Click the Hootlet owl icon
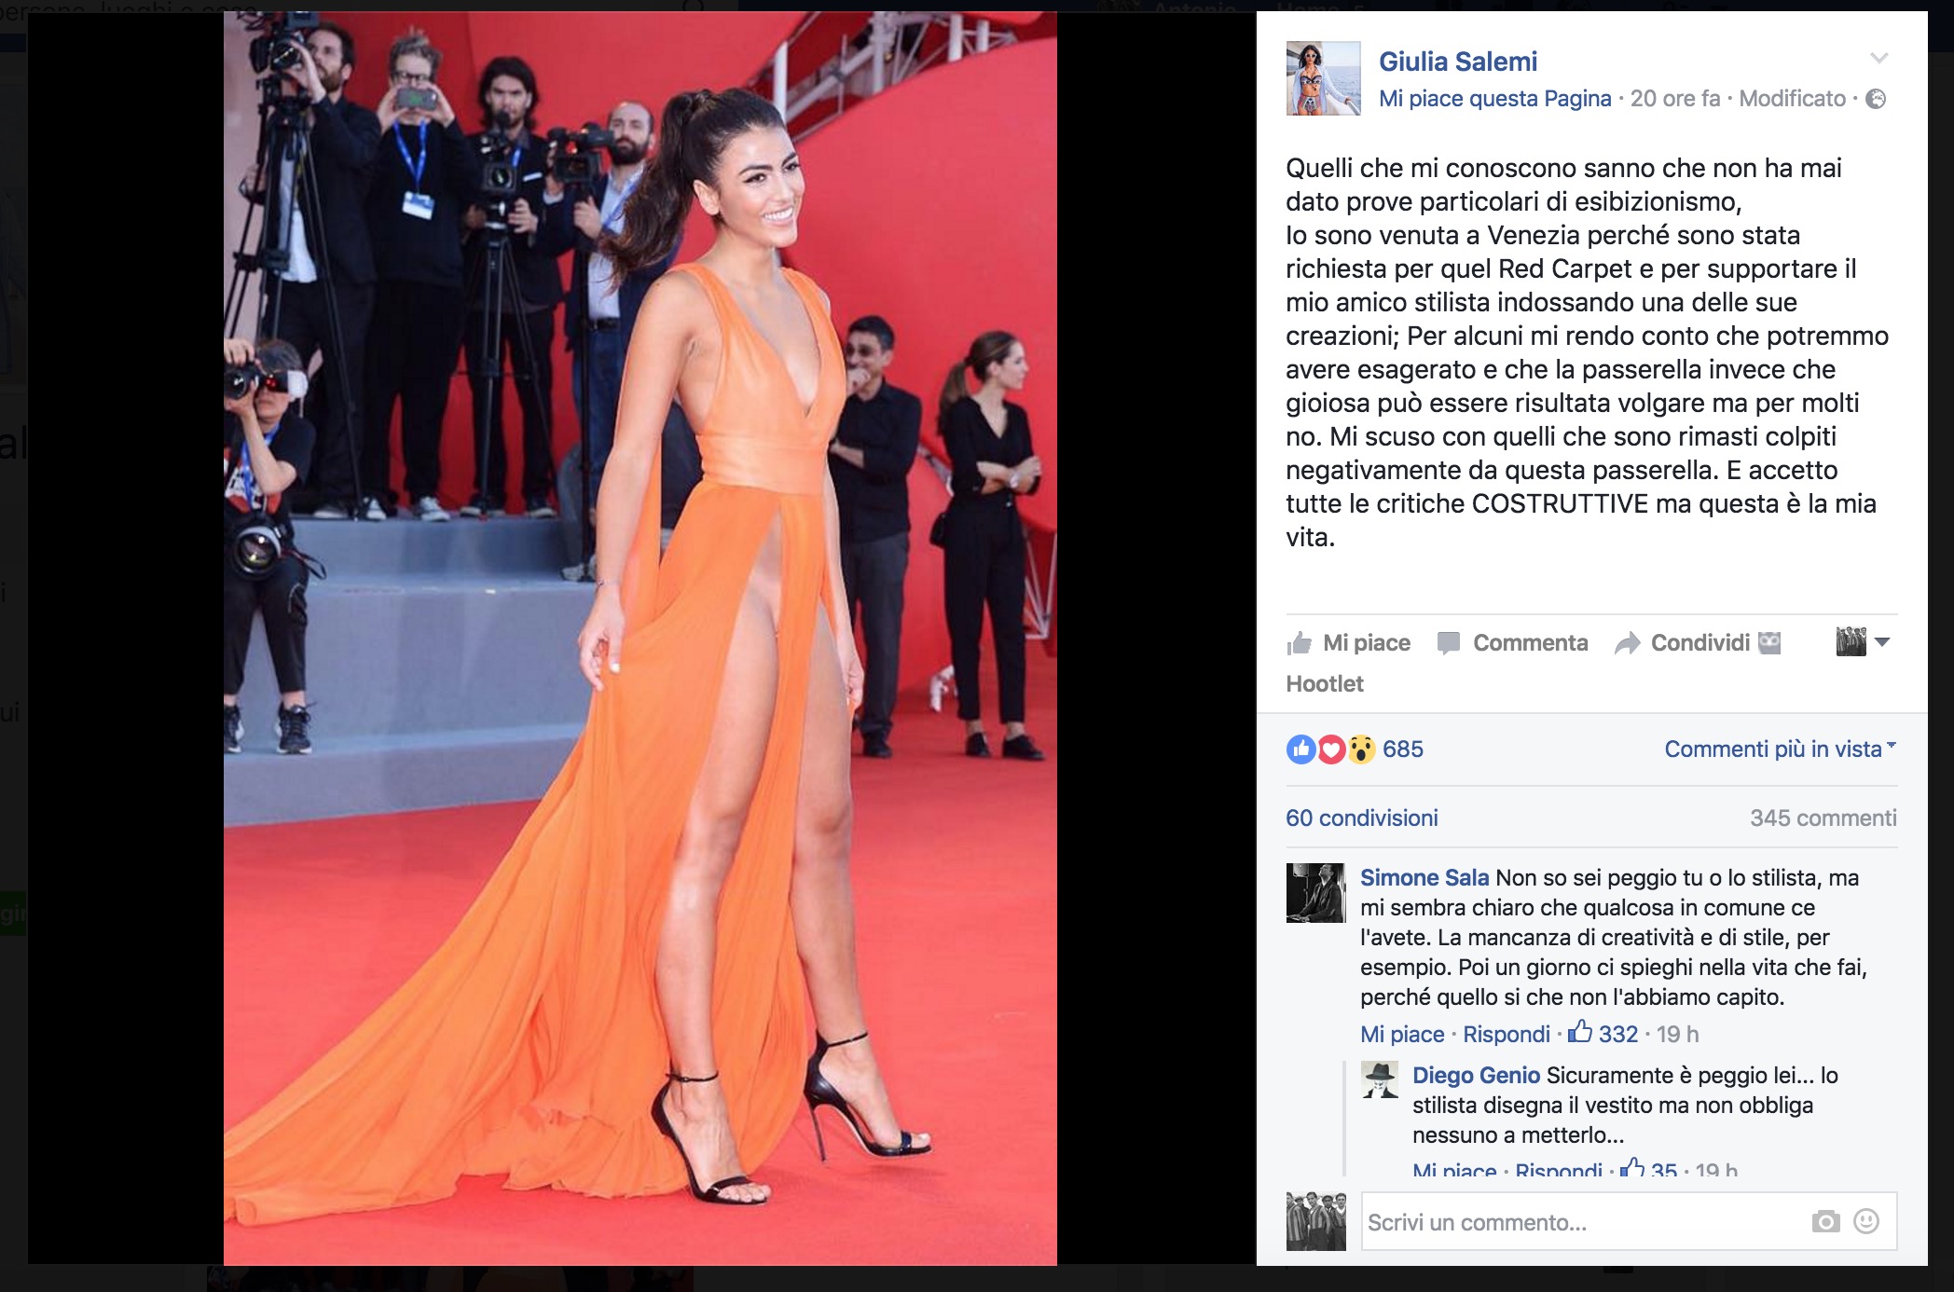Image resolution: width=1954 pixels, height=1292 pixels. tap(1769, 642)
